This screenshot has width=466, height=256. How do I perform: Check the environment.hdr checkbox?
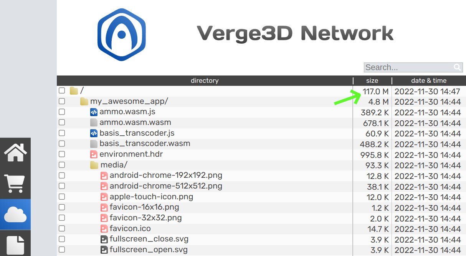click(x=62, y=154)
